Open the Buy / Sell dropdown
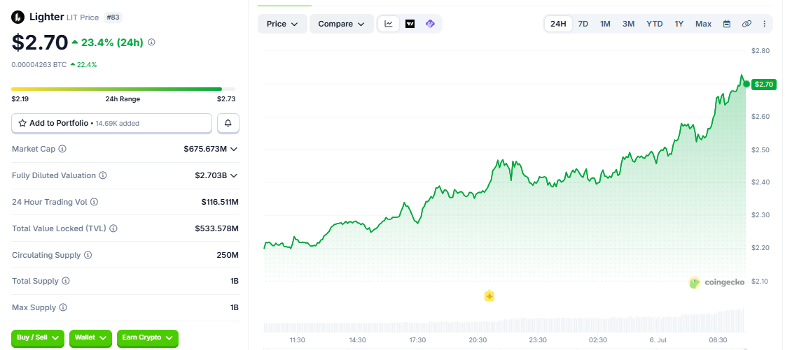The height and width of the screenshot is (350, 785). click(x=38, y=338)
